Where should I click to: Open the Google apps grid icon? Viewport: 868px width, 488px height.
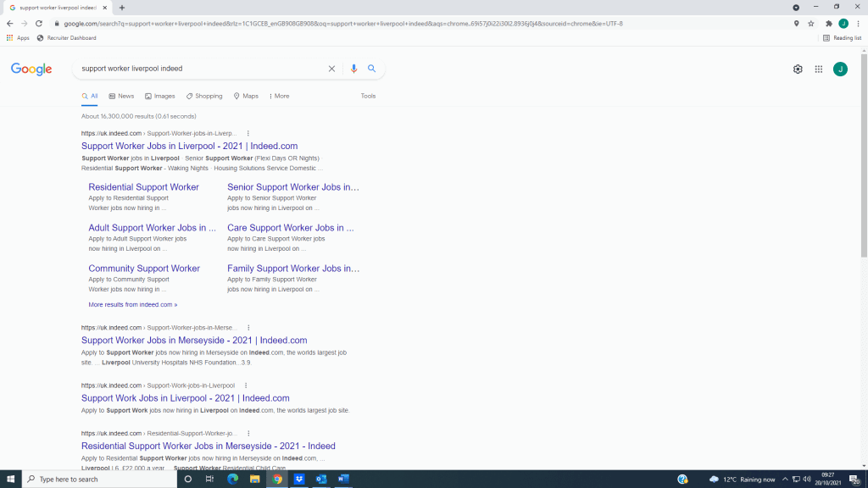819,69
